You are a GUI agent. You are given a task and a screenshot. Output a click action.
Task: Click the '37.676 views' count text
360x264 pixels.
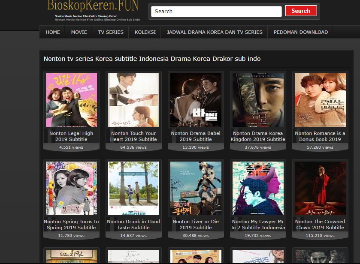[x=258, y=147]
